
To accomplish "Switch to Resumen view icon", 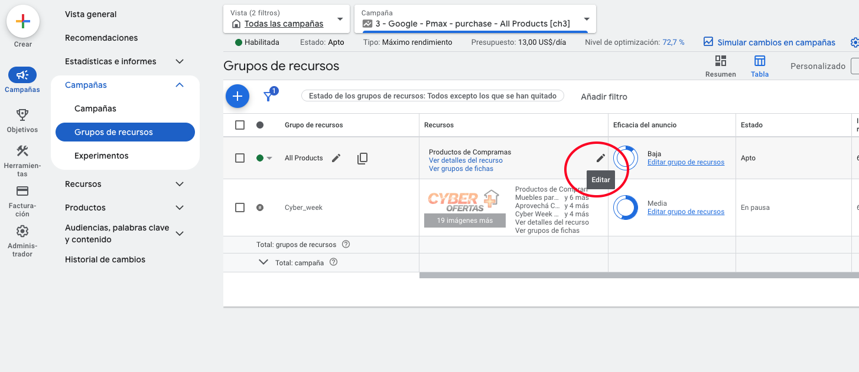I will click(x=720, y=61).
